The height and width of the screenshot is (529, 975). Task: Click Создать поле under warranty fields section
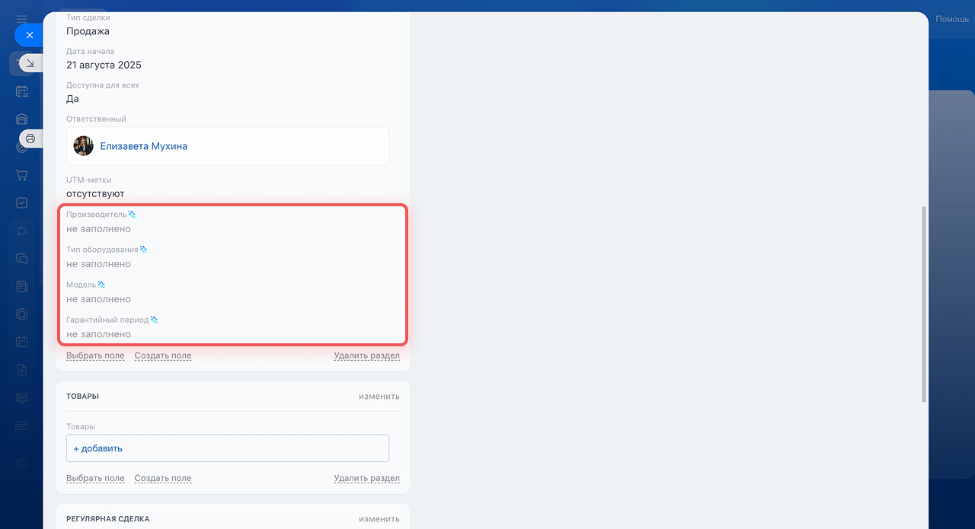pyautogui.click(x=163, y=355)
